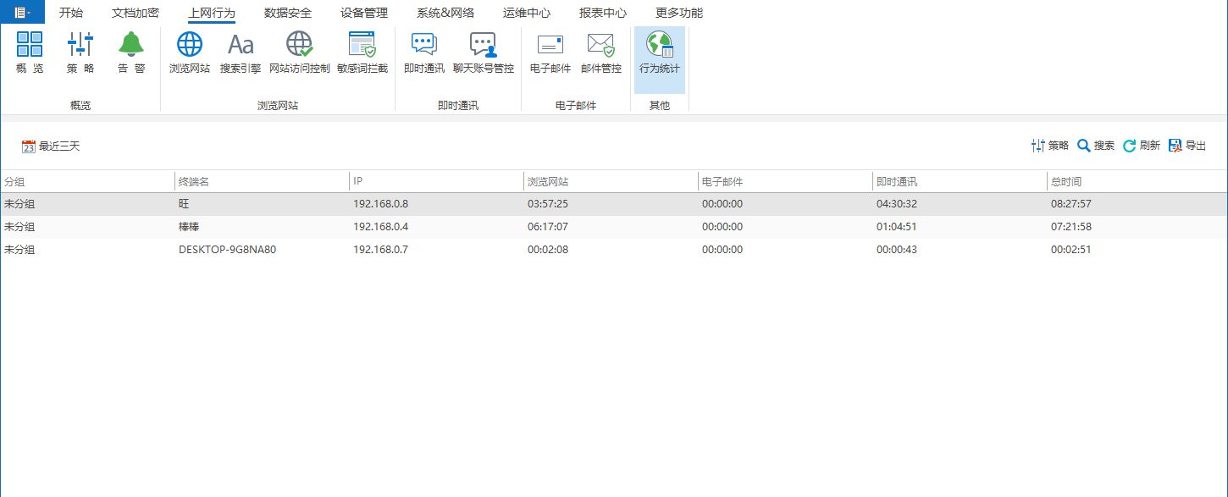Switch to the 文档加密 tab

click(x=136, y=13)
